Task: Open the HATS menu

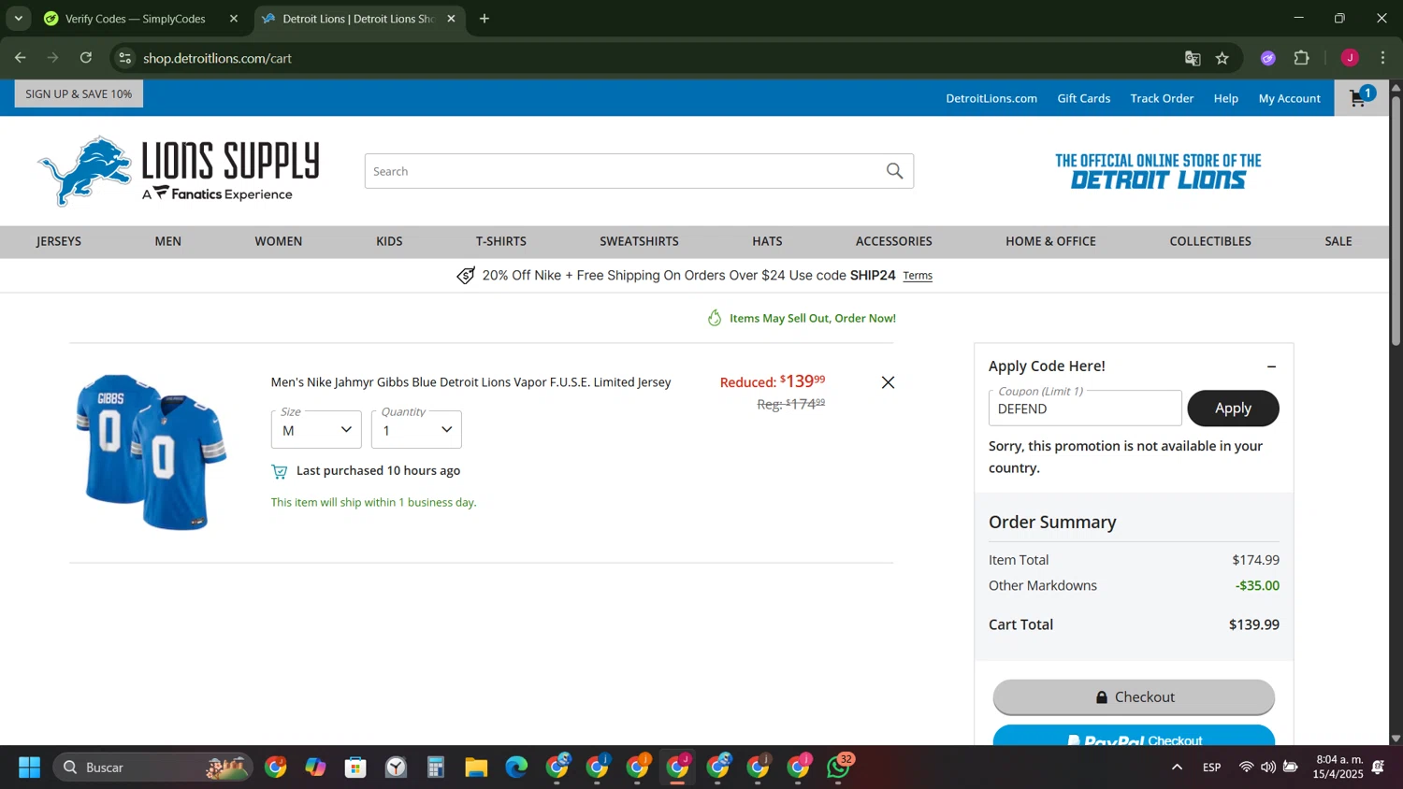Action: click(767, 241)
